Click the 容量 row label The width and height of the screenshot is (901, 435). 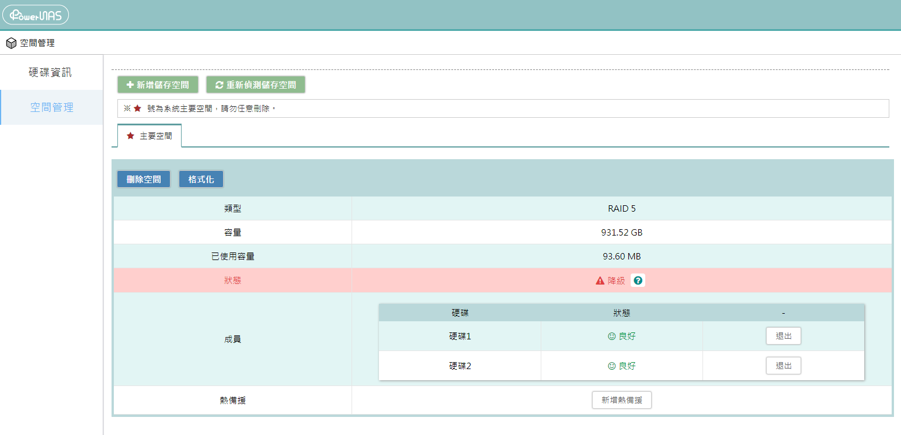pyautogui.click(x=232, y=232)
